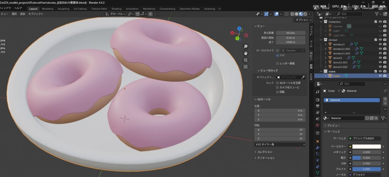This screenshot has height=177, width=389.
Task: Click the add material slot plus button
Action: (x=385, y=99)
